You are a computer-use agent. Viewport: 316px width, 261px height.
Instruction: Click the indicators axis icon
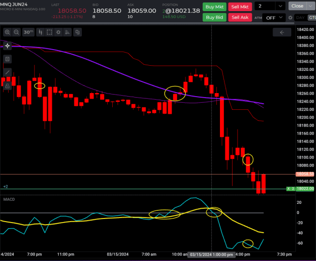pos(67,32)
